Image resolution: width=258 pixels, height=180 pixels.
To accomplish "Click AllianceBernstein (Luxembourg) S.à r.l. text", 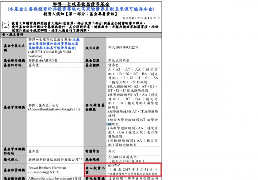I will click(54, 109).
